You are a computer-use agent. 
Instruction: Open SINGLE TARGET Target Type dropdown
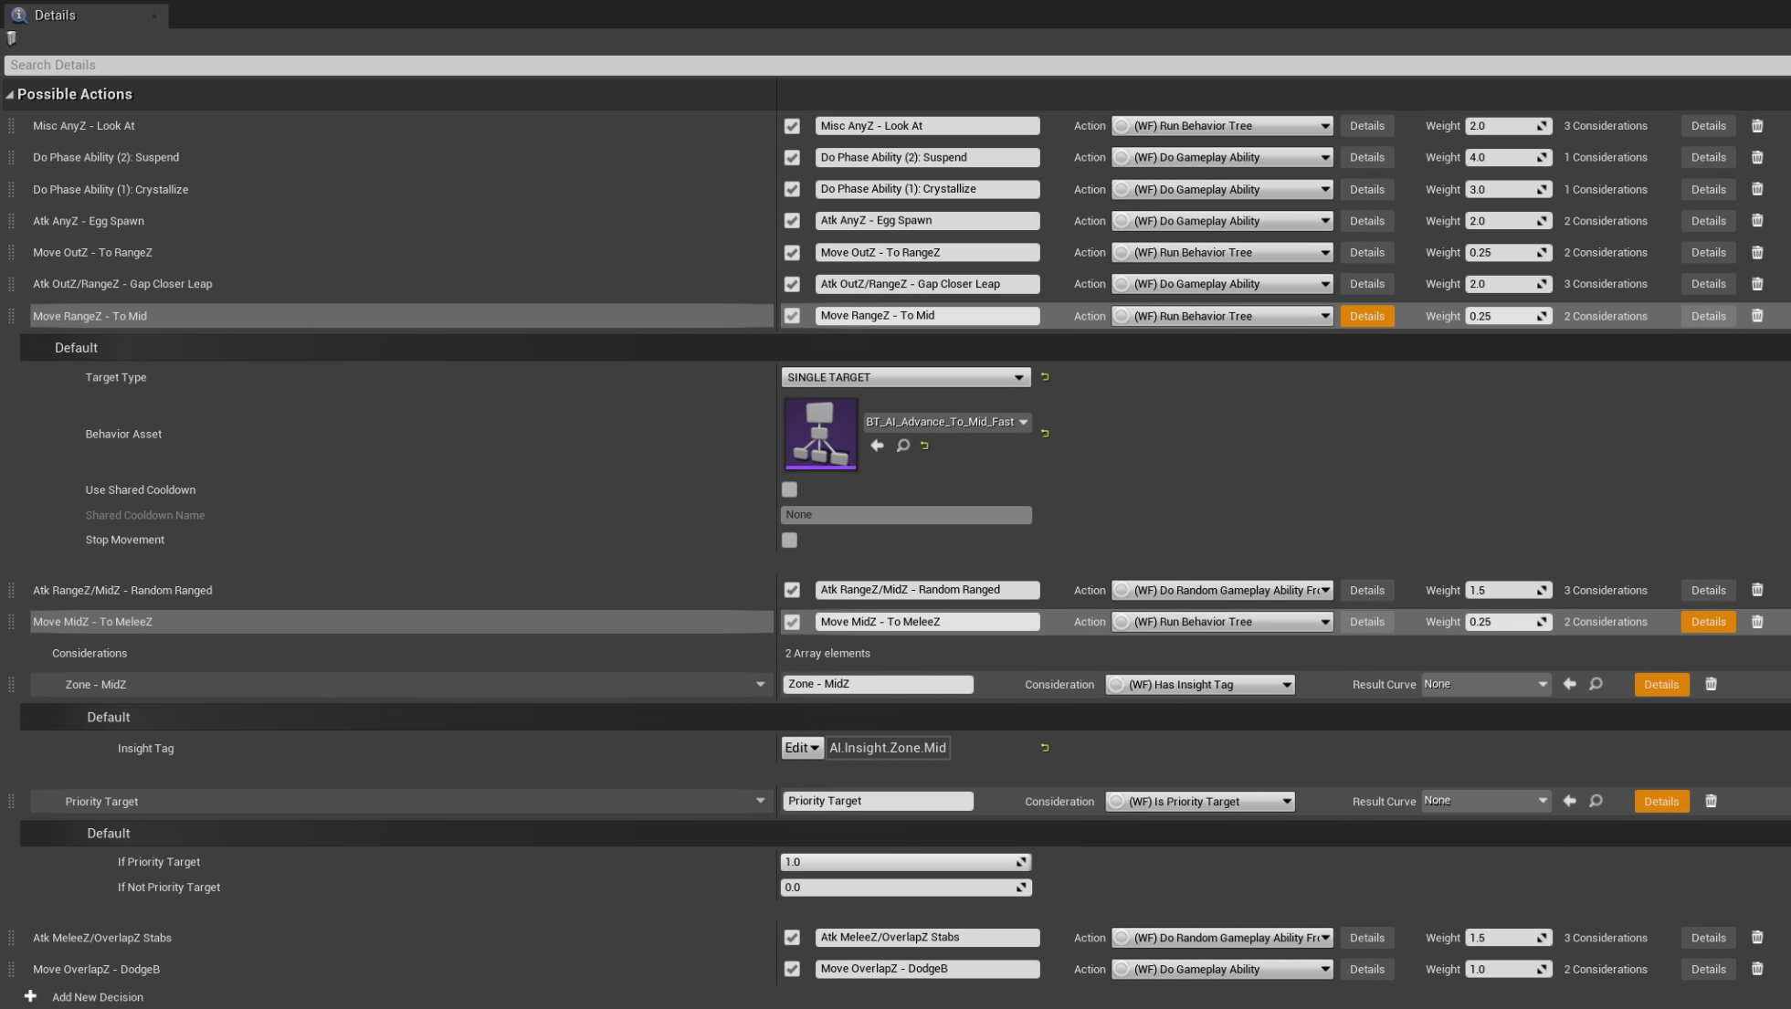point(905,377)
